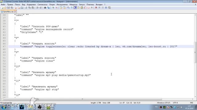
Task: Click the Zoom Out toolbar icon
Action: pos(57,8)
